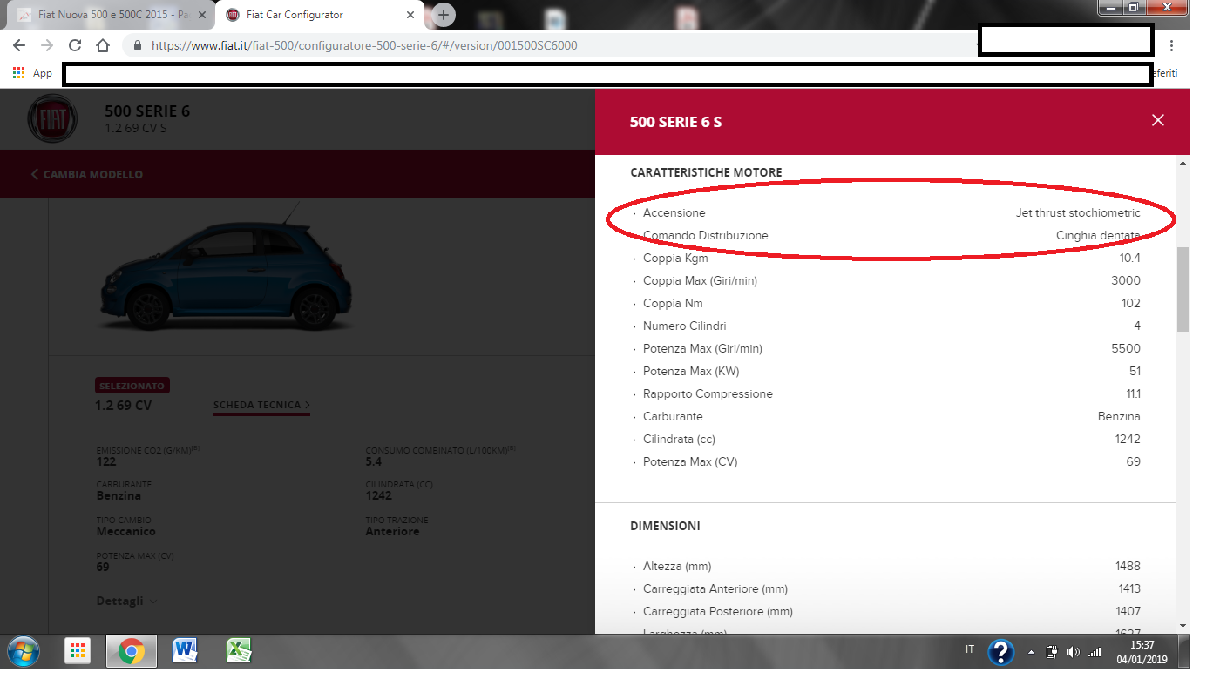Open Excel from the Windows taskbar
The width and height of the screenshot is (1220, 679).
(238, 650)
